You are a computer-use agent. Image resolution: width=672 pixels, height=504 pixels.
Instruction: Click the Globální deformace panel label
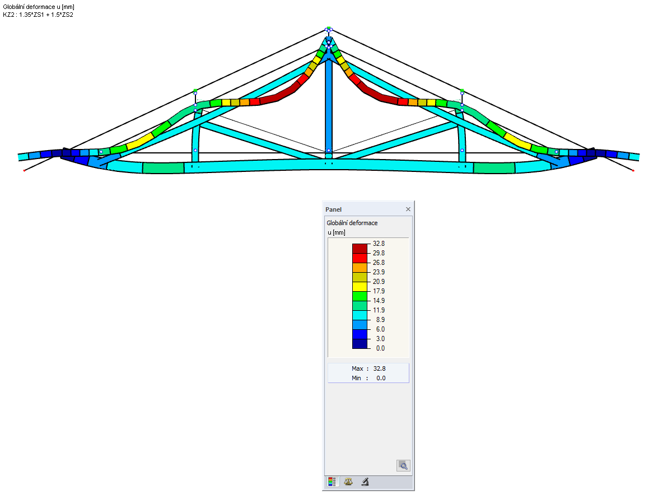352,223
